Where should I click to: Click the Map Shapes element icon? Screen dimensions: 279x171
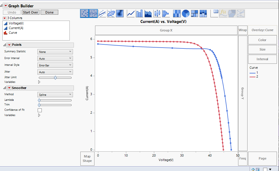(x=232, y=14)
